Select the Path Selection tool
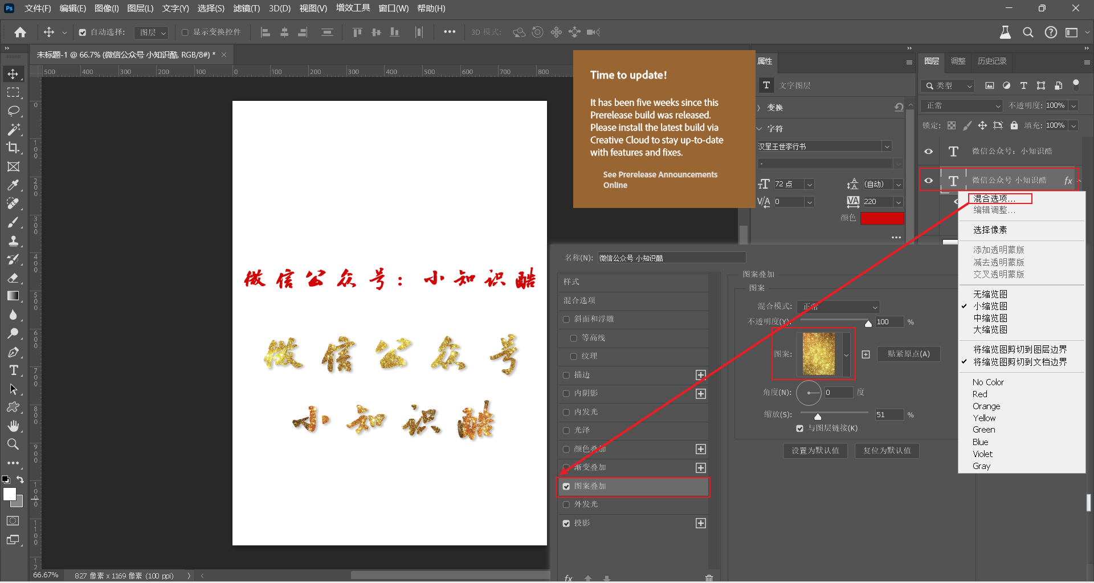This screenshot has height=583, width=1094. pos(13,389)
